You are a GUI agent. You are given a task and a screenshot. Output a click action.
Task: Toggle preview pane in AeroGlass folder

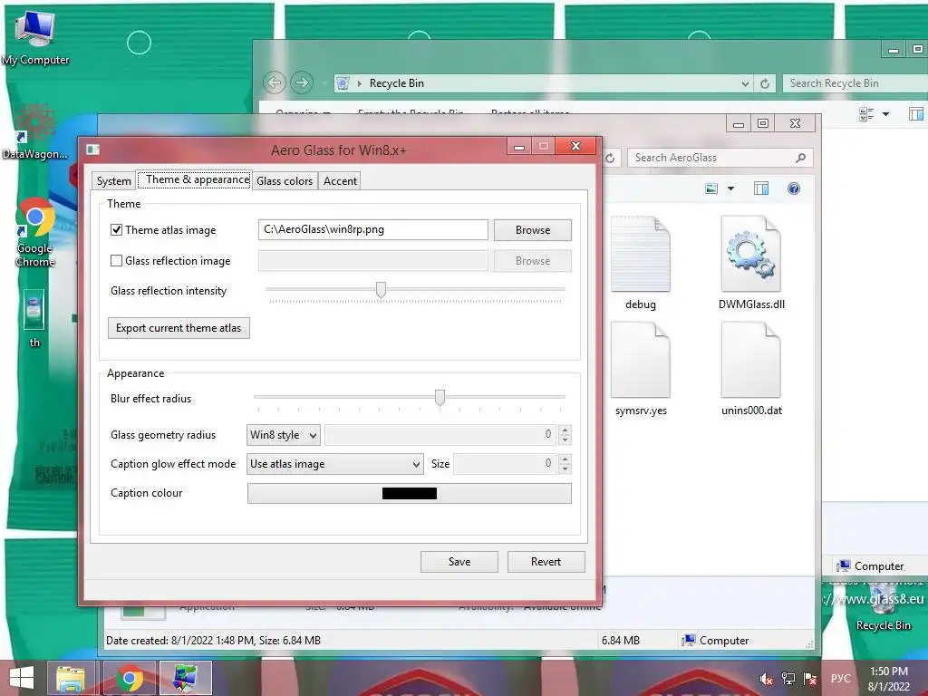[x=761, y=188]
